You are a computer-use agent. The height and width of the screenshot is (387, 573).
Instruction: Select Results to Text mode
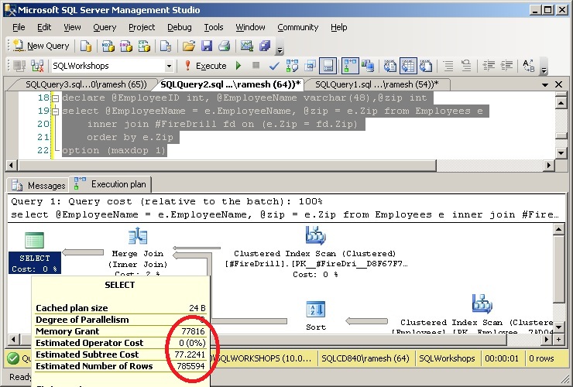(x=389, y=66)
